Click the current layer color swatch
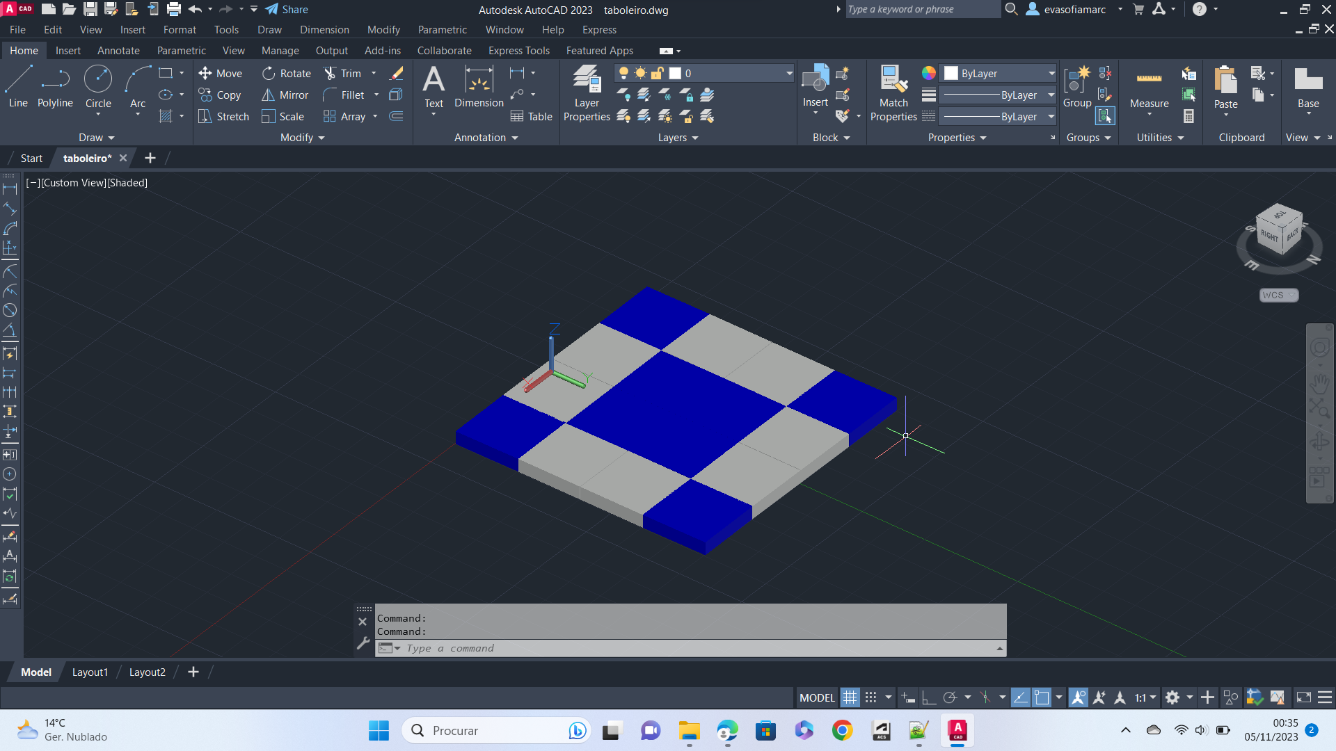 [675, 73]
